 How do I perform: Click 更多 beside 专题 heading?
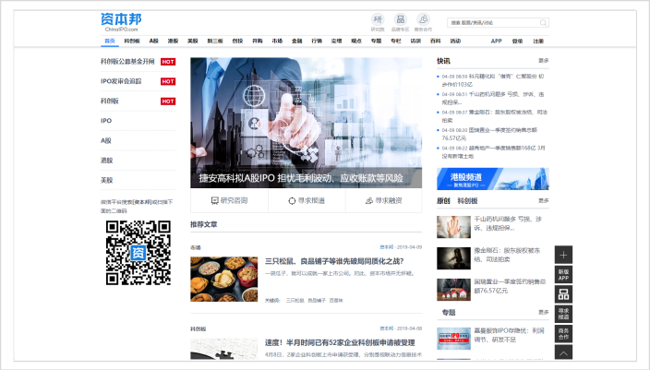pyautogui.click(x=544, y=313)
